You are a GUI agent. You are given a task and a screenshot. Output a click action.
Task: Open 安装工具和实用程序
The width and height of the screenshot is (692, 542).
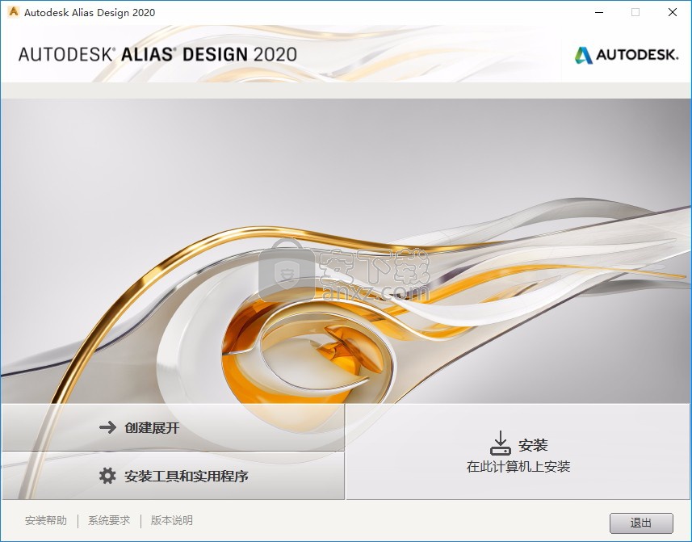click(186, 476)
